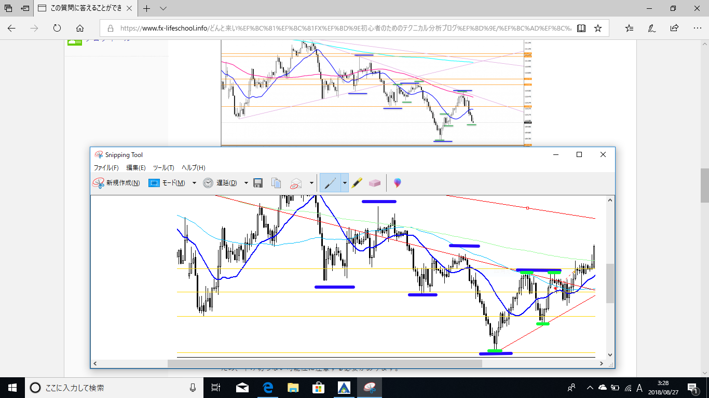The height and width of the screenshot is (398, 709).
Task: Open the ファイル(F) menu
Action: [x=106, y=168]
